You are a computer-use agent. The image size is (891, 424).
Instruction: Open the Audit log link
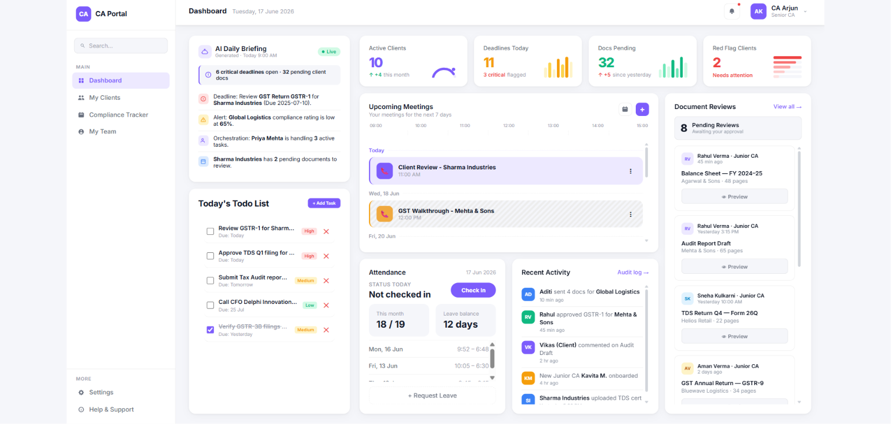coord(633,273)
